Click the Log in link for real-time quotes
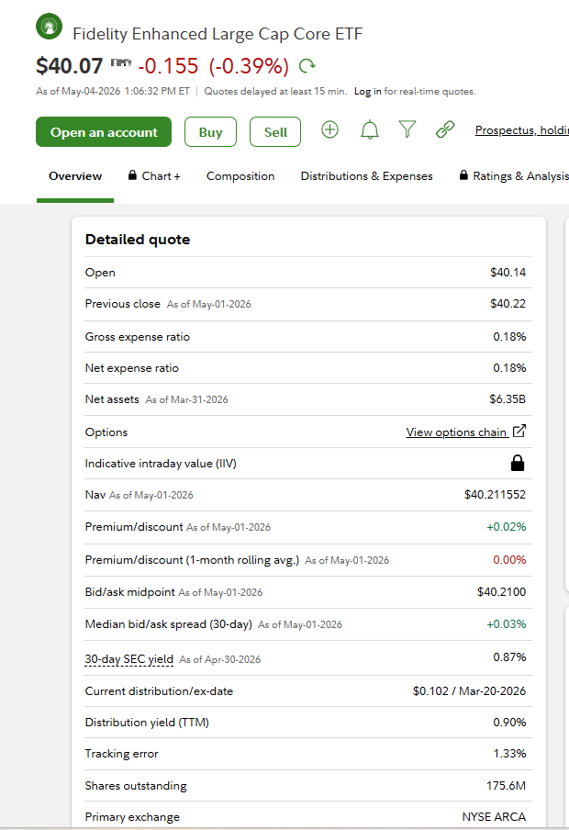The height and width of the screenshot is (830, 569). [x=367, y=91]
